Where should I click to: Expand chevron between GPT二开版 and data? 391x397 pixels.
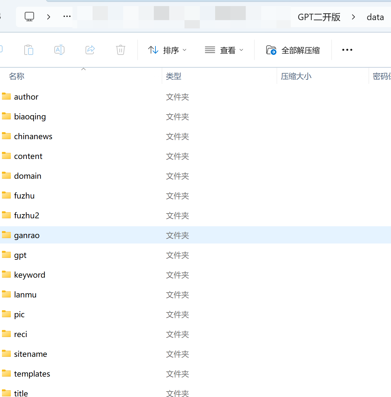pyautogui.click(x=353, y=17)
